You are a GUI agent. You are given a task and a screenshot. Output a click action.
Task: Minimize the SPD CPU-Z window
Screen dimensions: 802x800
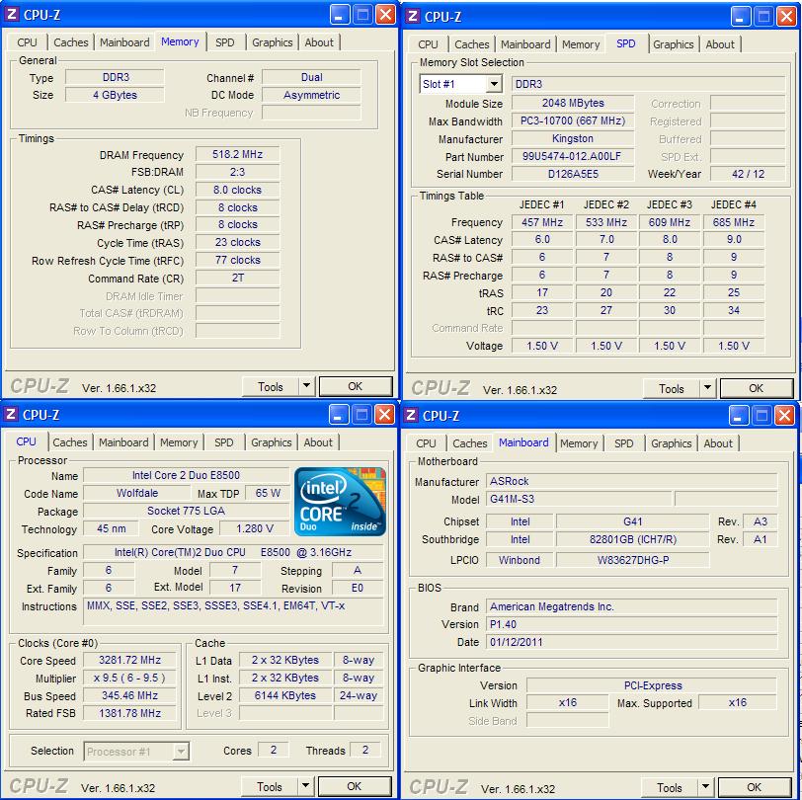click(740, 17)
